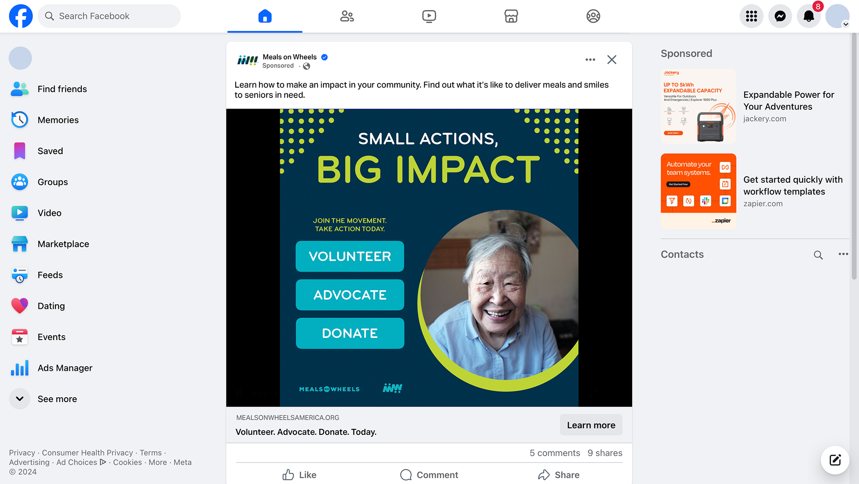Expand See more in sidebar
The height and width of the screenshot is (484, 859).
pos(57,399)
